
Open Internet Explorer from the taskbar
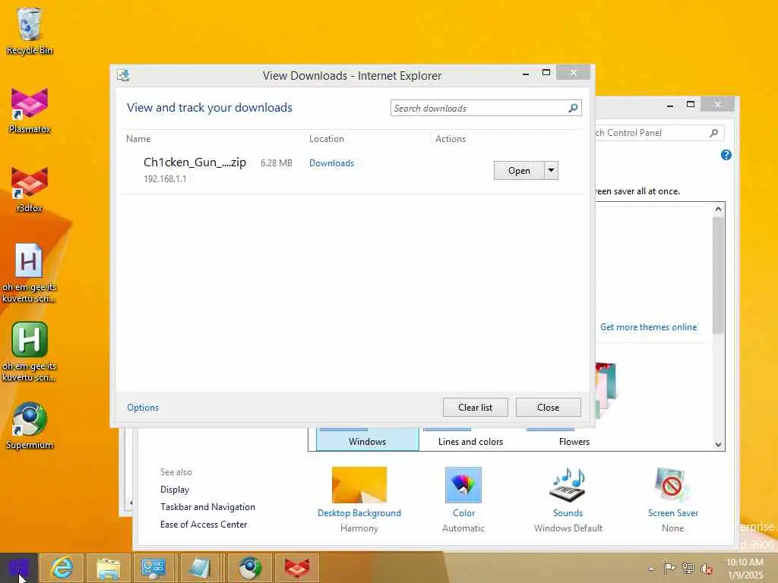pos(62,568)
